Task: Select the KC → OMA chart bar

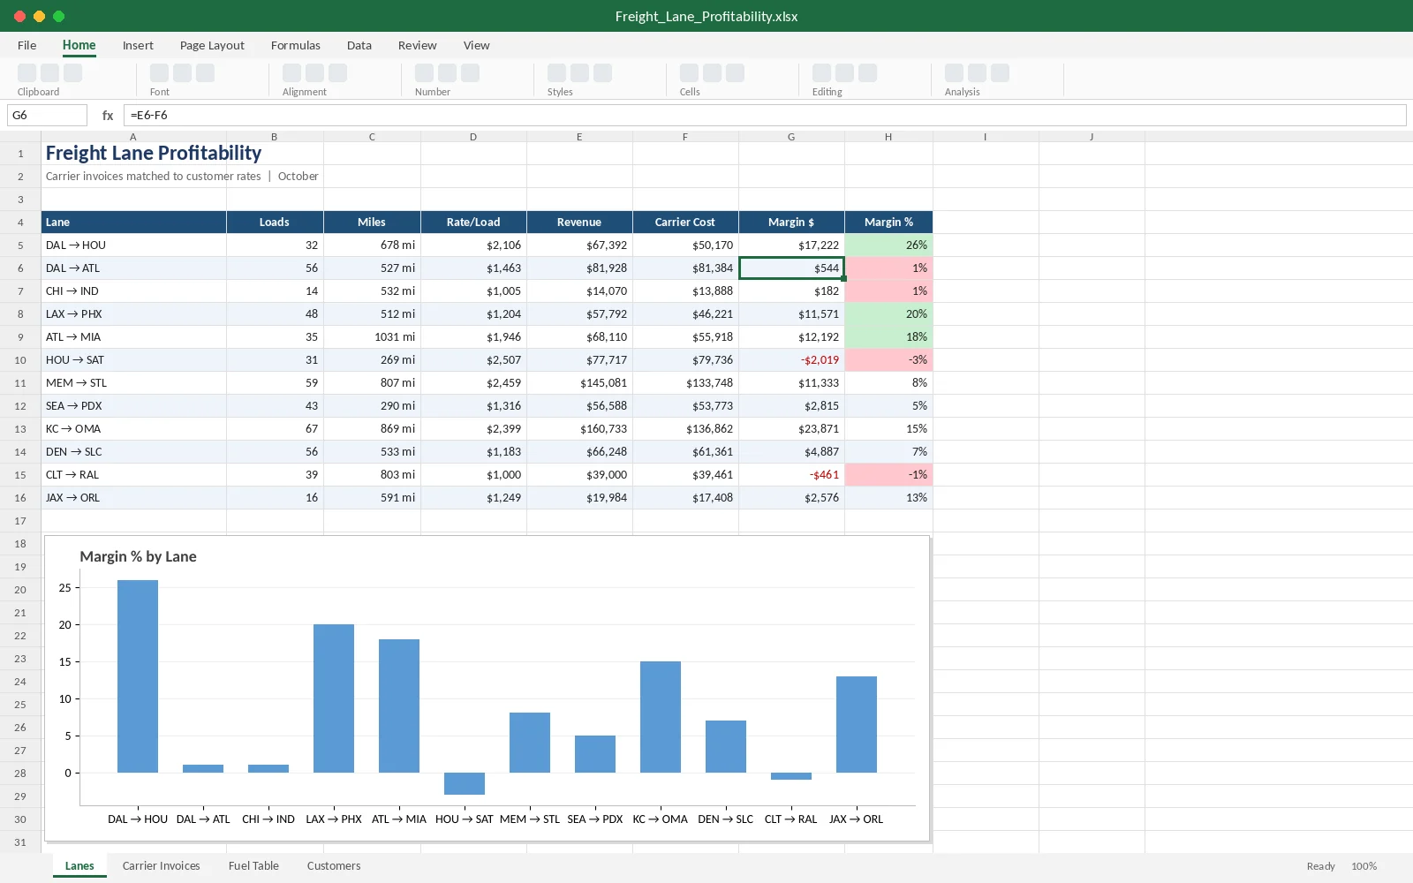Action: [661, 717]
